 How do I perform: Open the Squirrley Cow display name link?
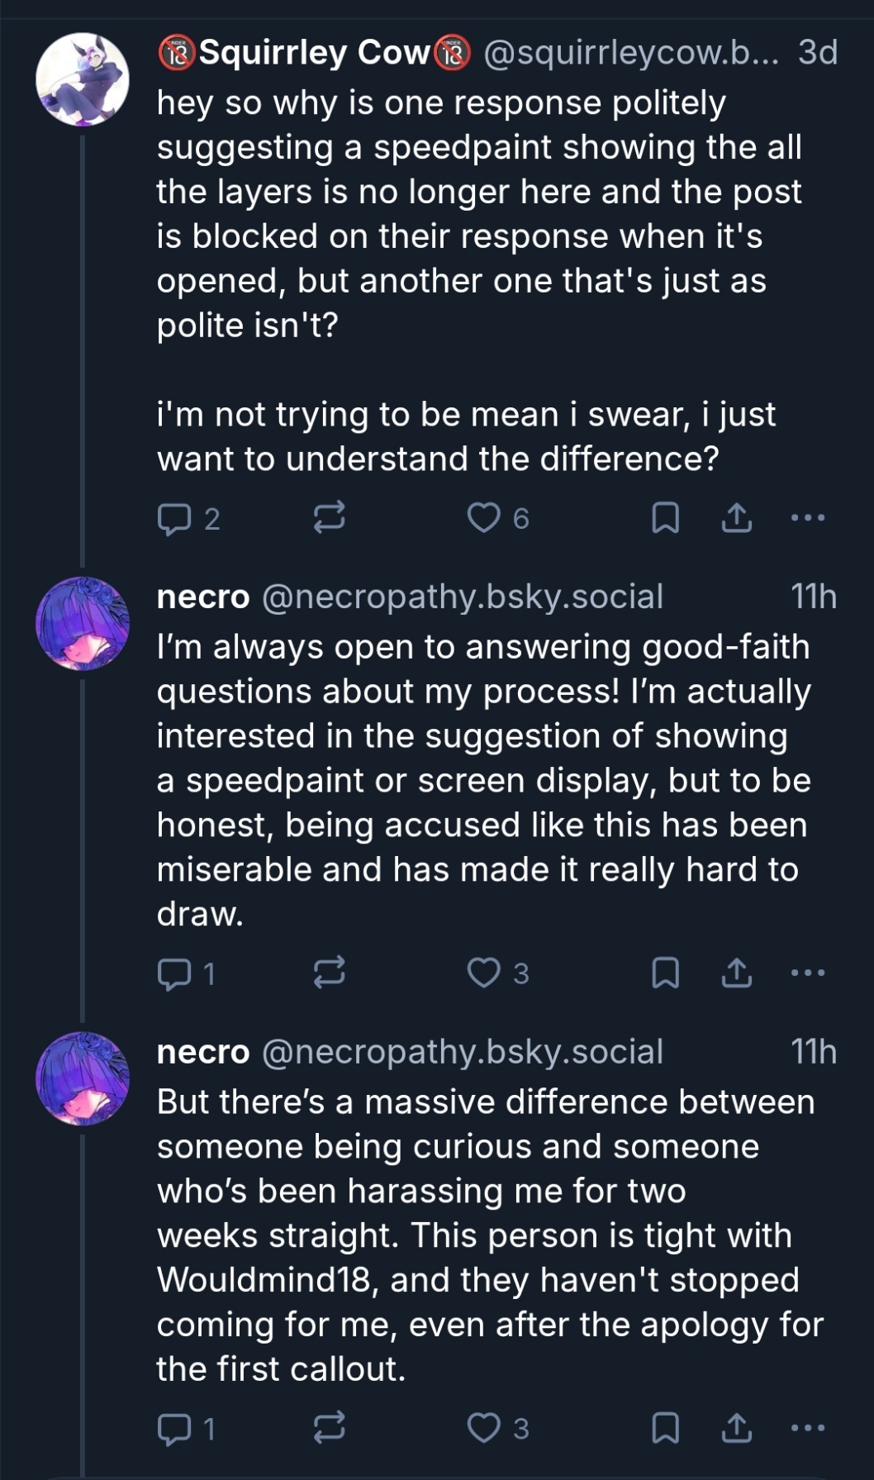314,53
